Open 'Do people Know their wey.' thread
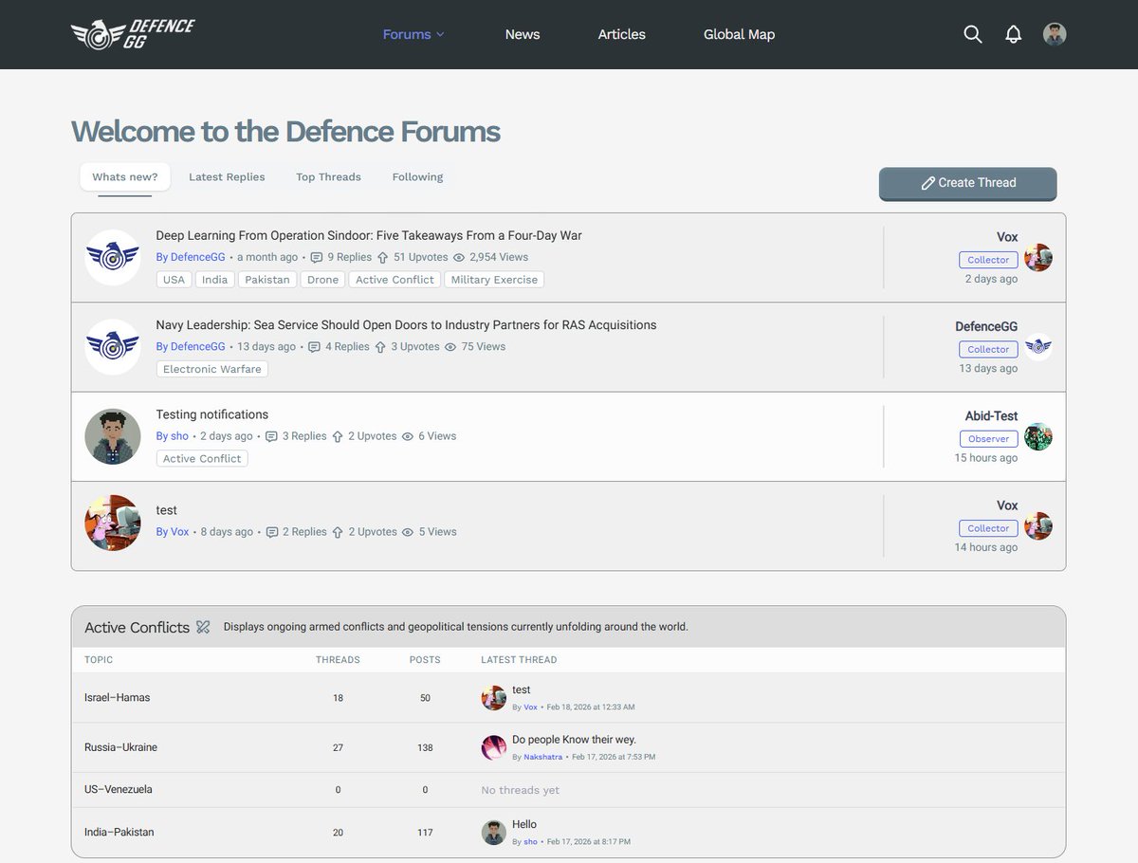Viewport: 1138px width, 863px height. point(574,740)
